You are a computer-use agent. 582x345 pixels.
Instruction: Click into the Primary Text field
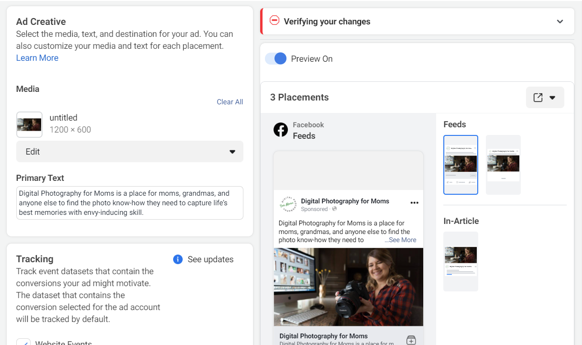click(x=130, y=203)
